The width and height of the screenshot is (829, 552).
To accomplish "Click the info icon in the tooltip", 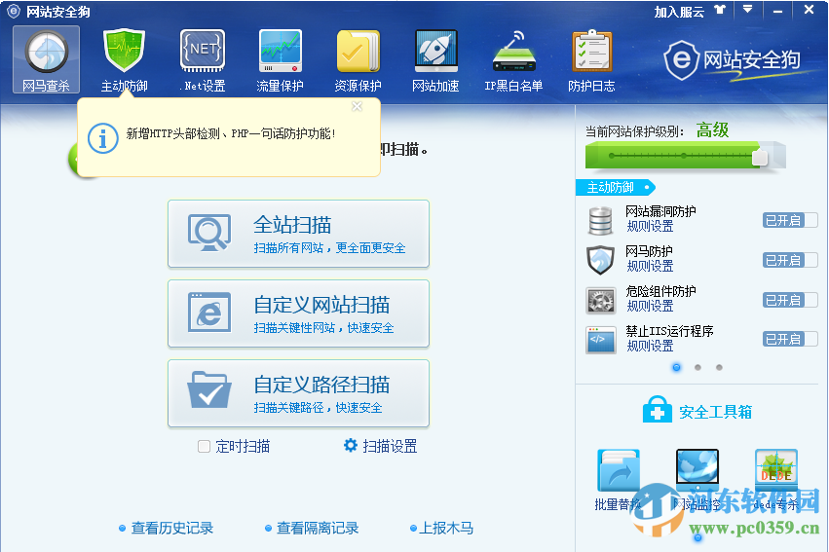I will [102, 138].
